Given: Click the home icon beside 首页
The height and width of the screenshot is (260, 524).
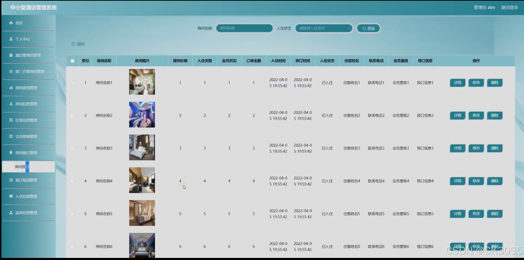Looking at the screenshot, I should coord(11,23).
